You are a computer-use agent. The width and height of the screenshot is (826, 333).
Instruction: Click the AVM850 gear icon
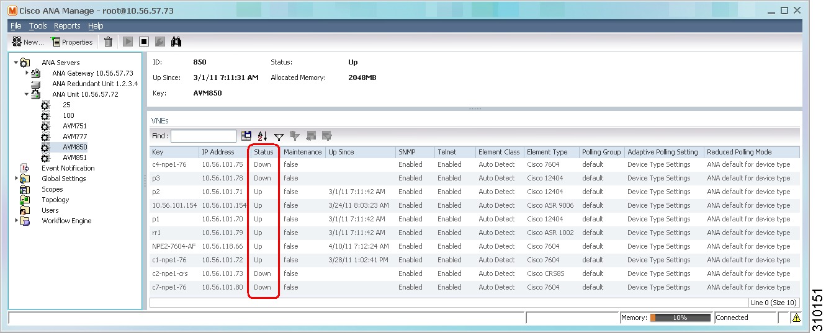[45, 147]
